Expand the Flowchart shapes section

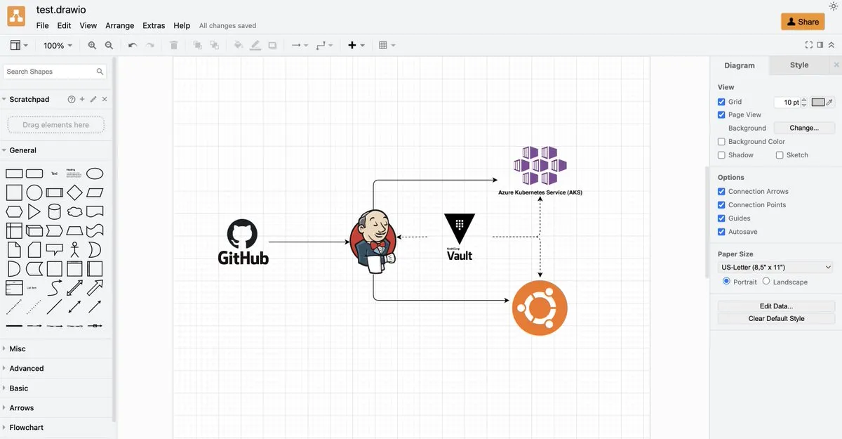(27, 427)
